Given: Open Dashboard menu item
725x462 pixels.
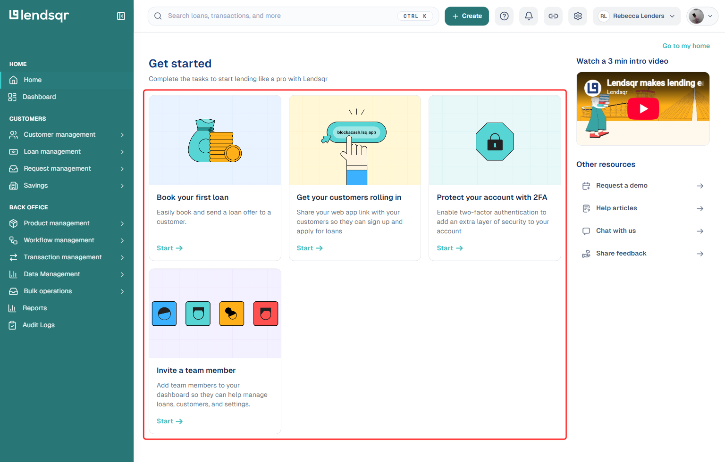Looking at the screenshot, I should [x=67, y=97].
